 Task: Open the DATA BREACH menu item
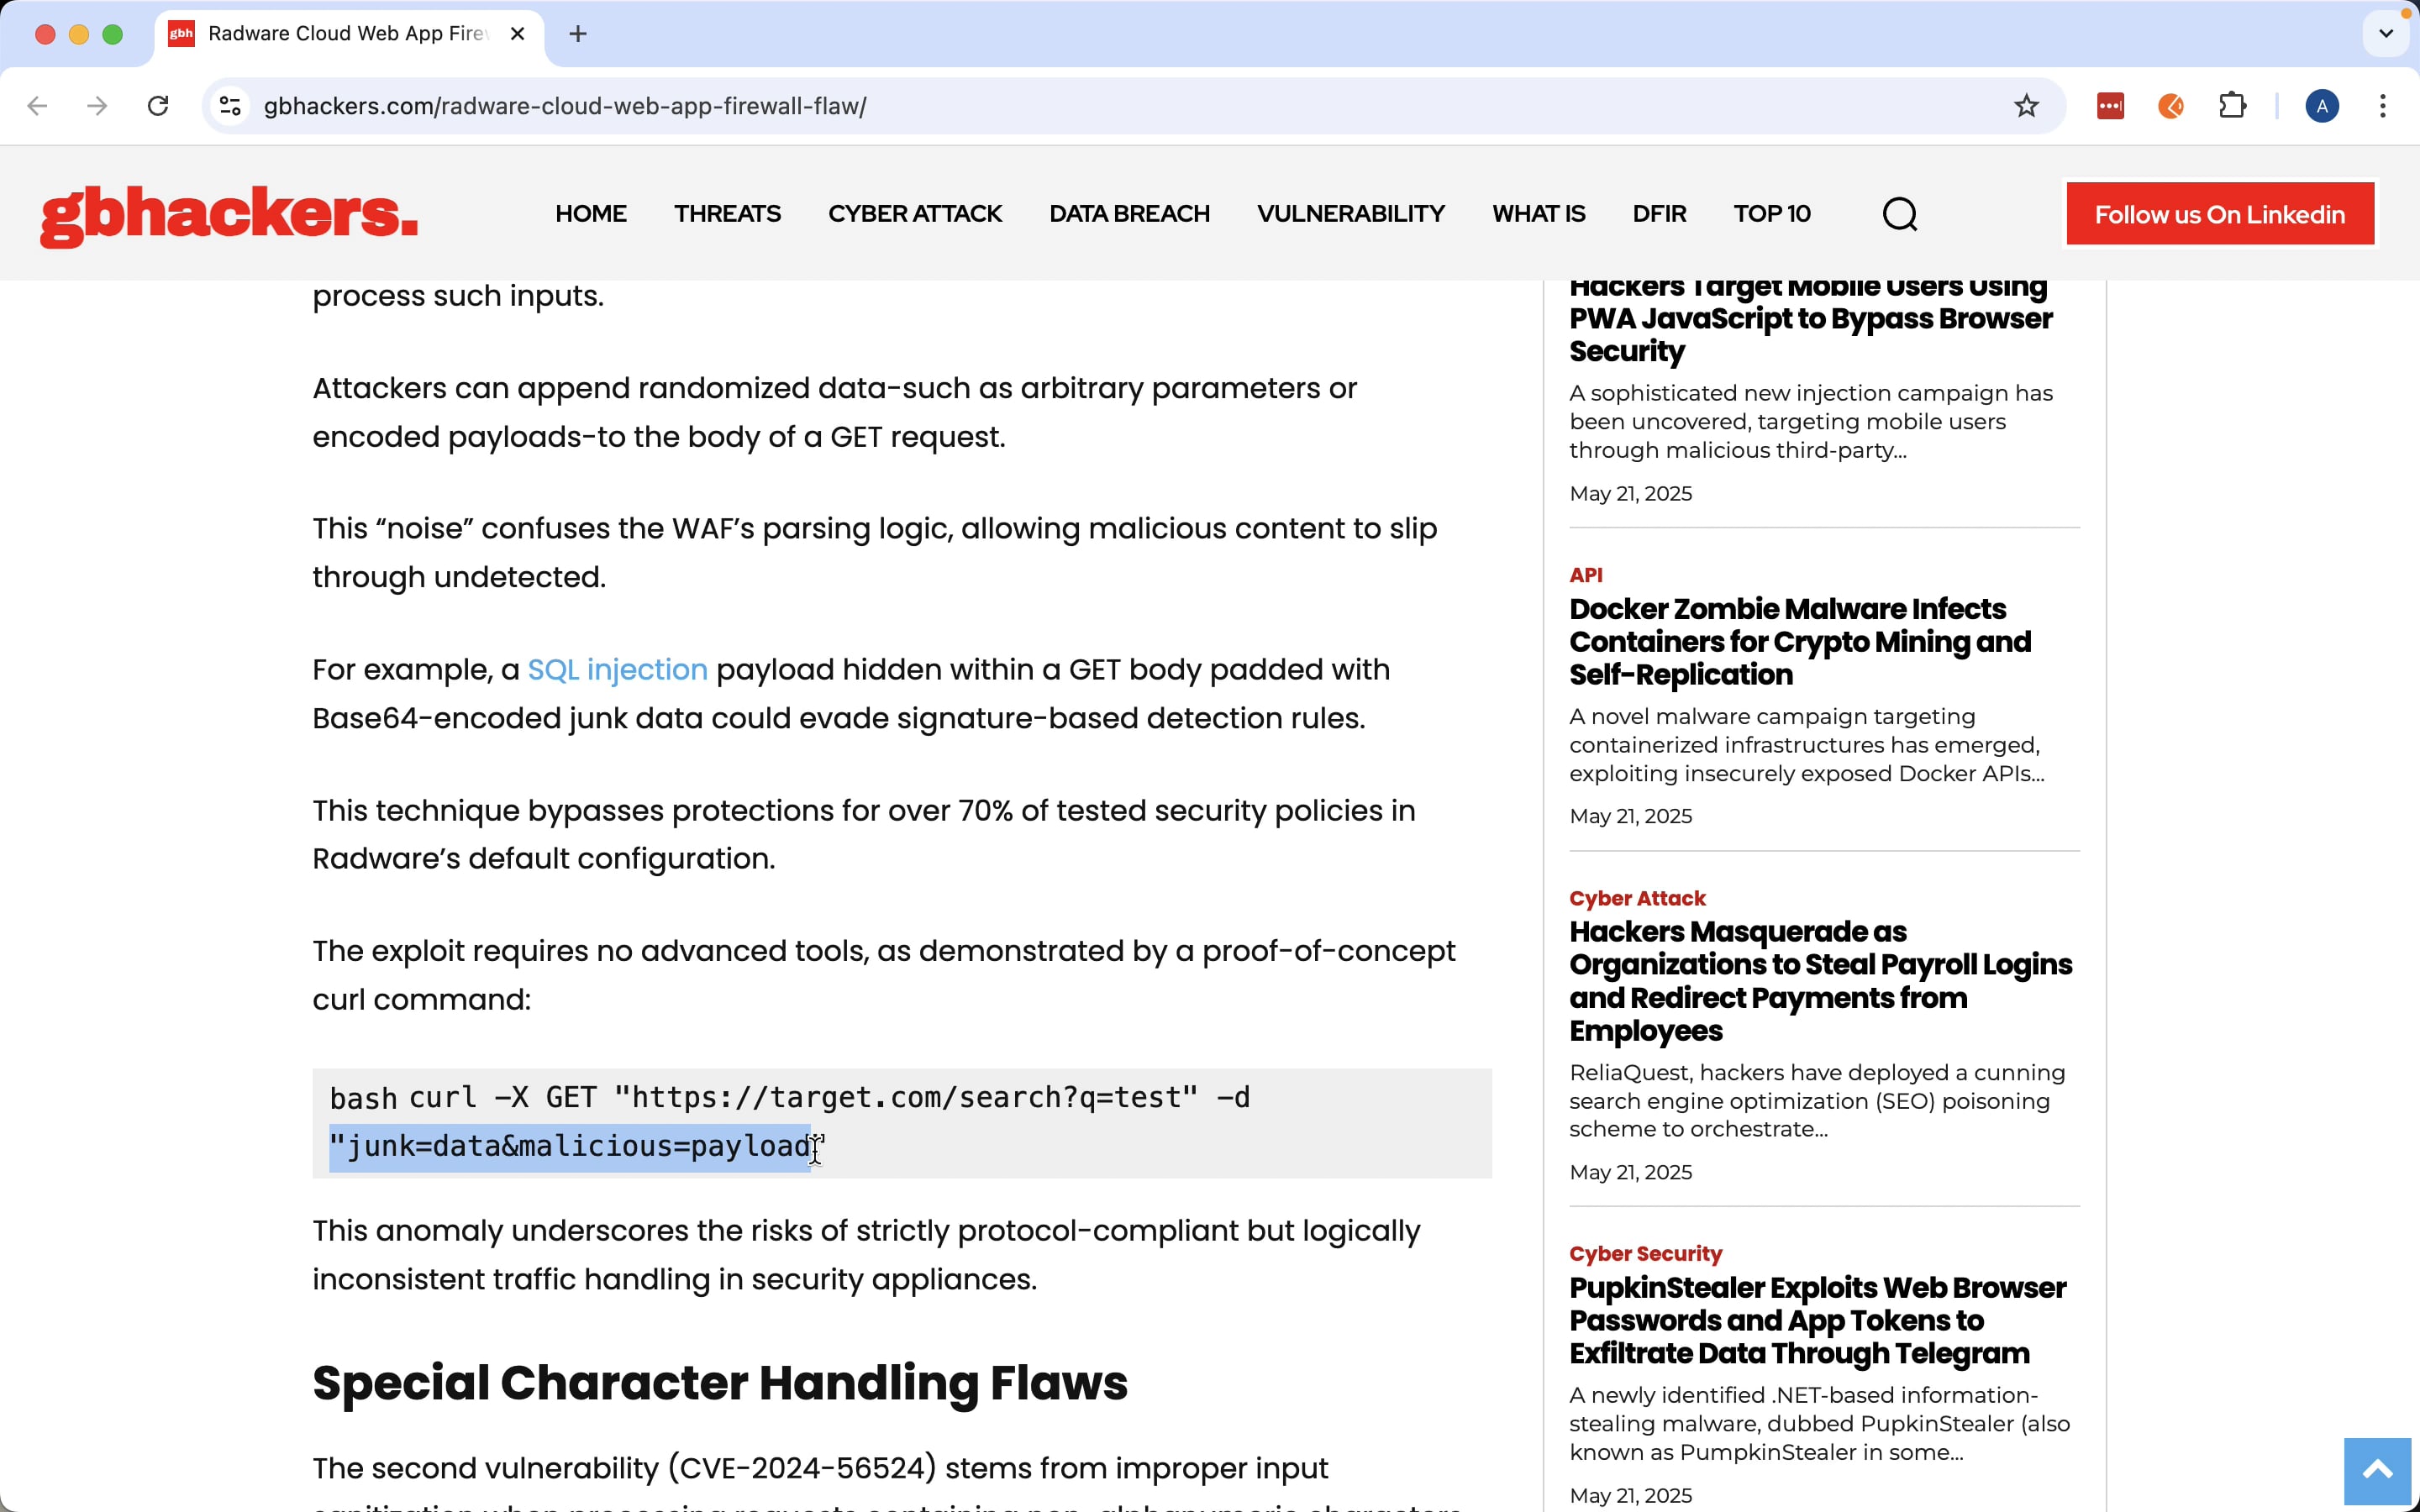pos(1129,214)
